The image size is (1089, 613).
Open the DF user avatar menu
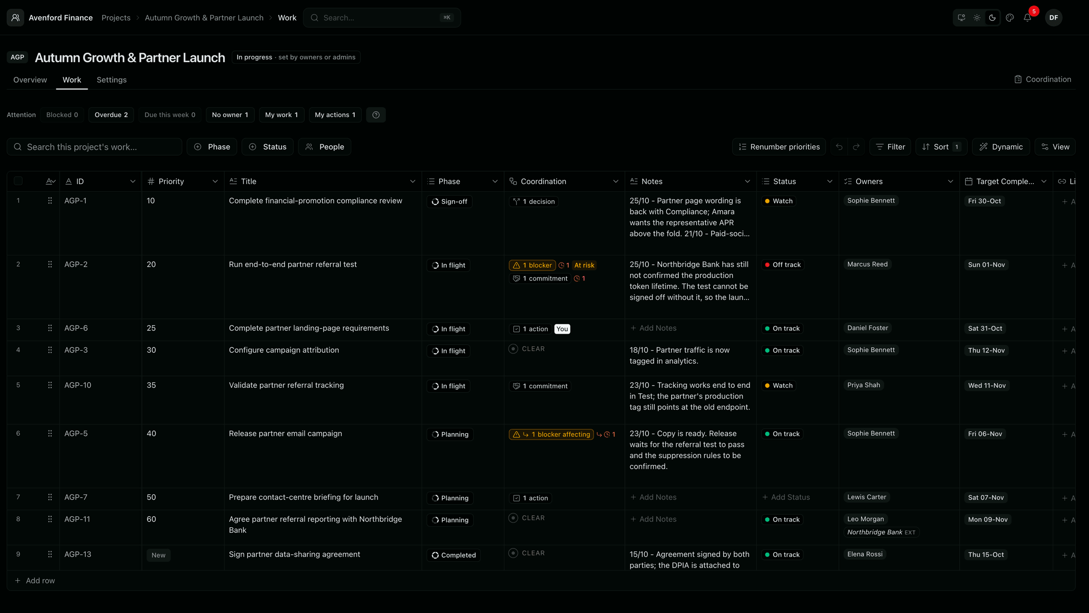(1054, 18)
